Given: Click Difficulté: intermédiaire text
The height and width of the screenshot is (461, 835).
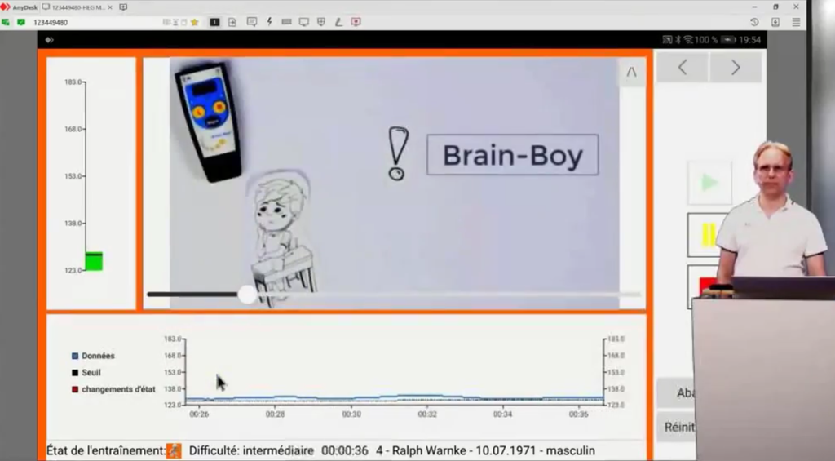Looking at the screenshot, I should tap(251, 450).
